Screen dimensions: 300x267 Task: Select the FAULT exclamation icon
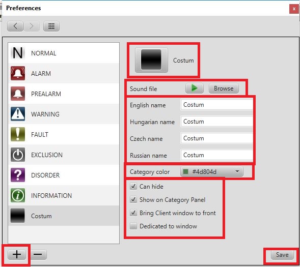pyautogui.click(x=18, y=134)
